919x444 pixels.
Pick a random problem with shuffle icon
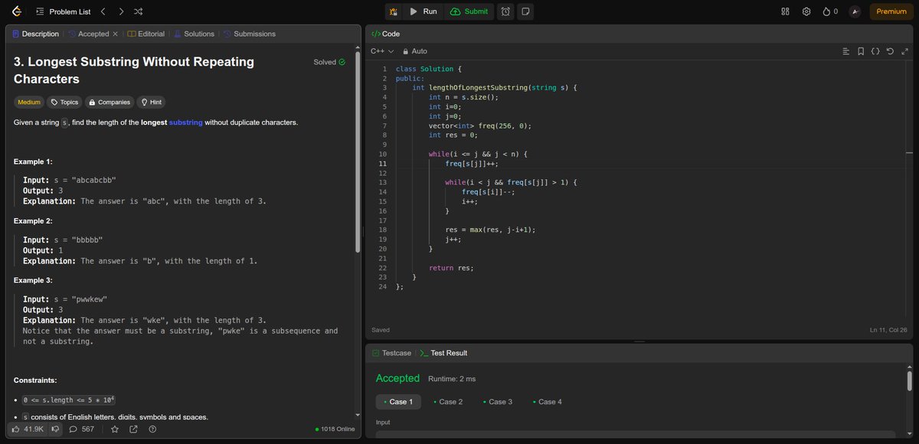[x=138, y=11]
